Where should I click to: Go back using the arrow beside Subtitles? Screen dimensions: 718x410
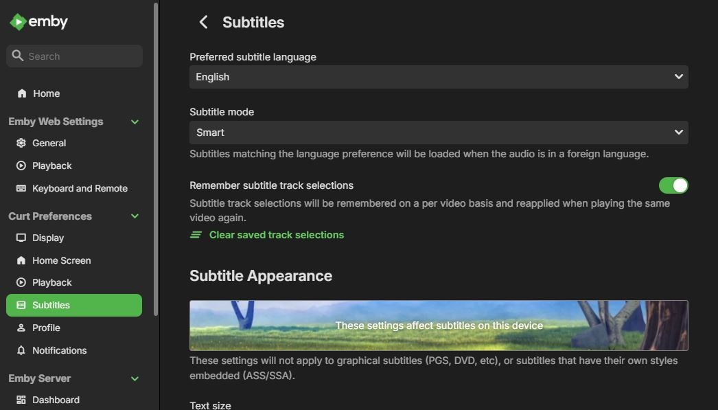click(x=203, y=22)
